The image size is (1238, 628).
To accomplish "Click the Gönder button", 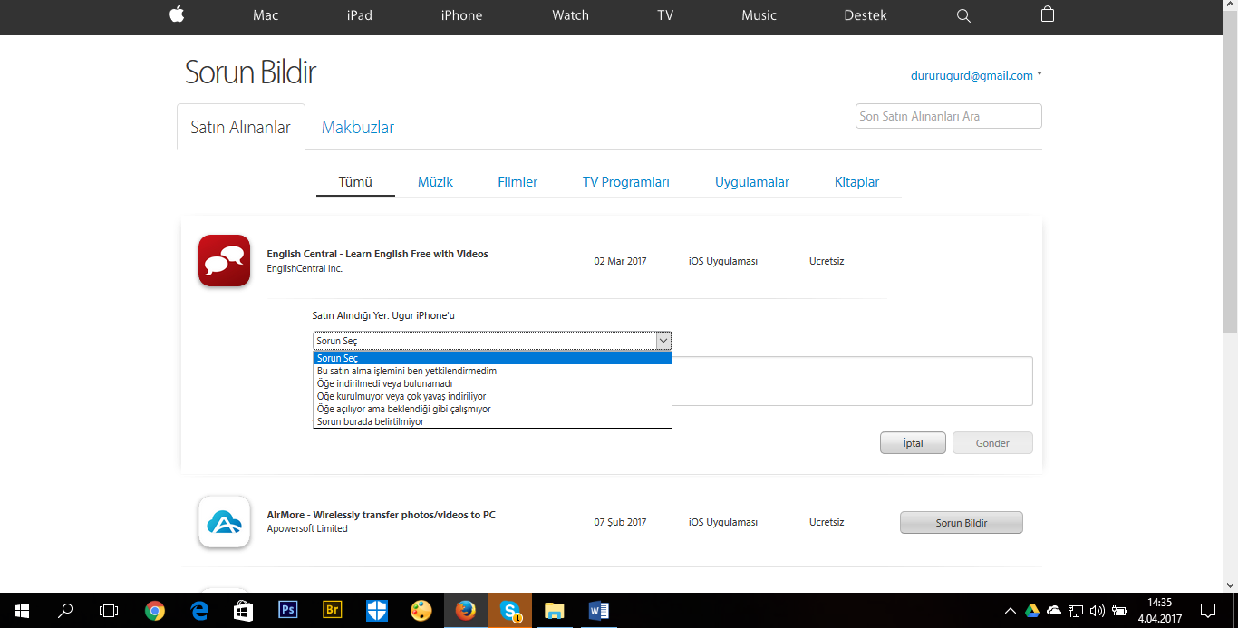I will pos(992,443).
